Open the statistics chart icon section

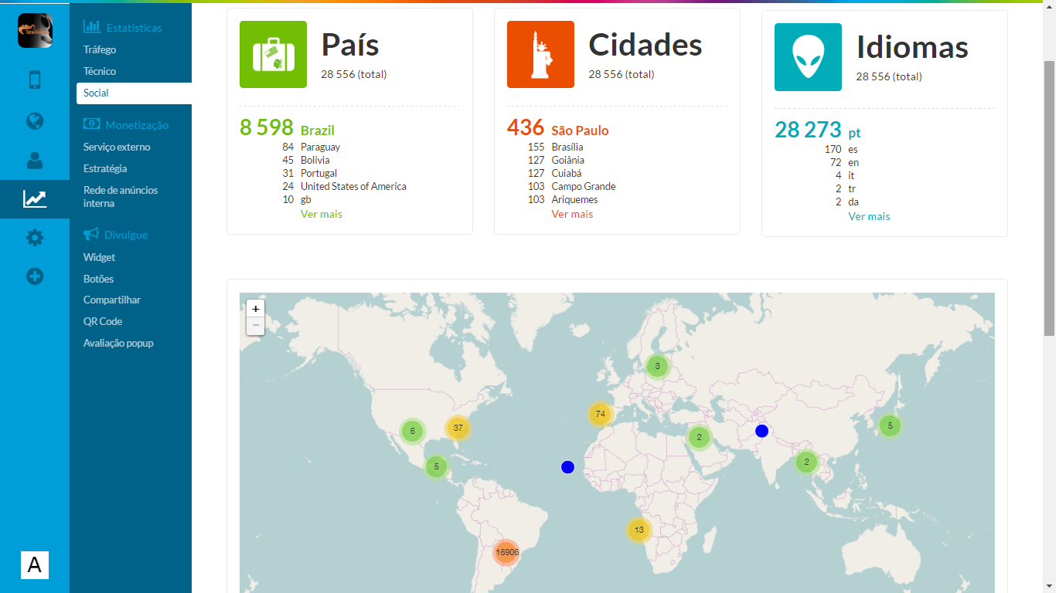coord(35,199)
